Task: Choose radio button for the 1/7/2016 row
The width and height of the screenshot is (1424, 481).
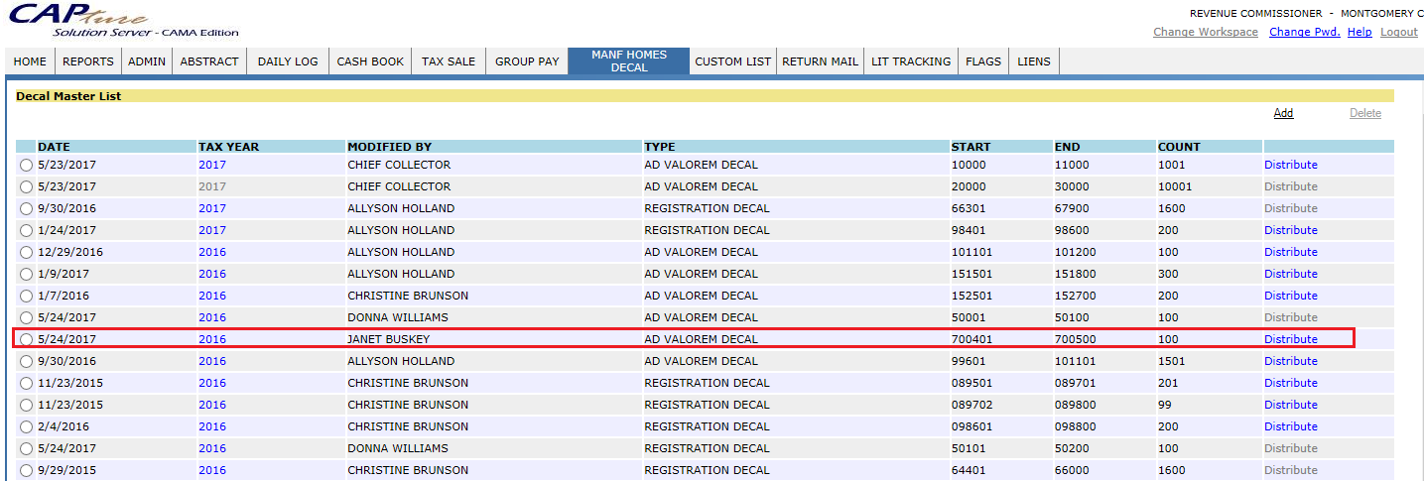Action: (26, 296)
